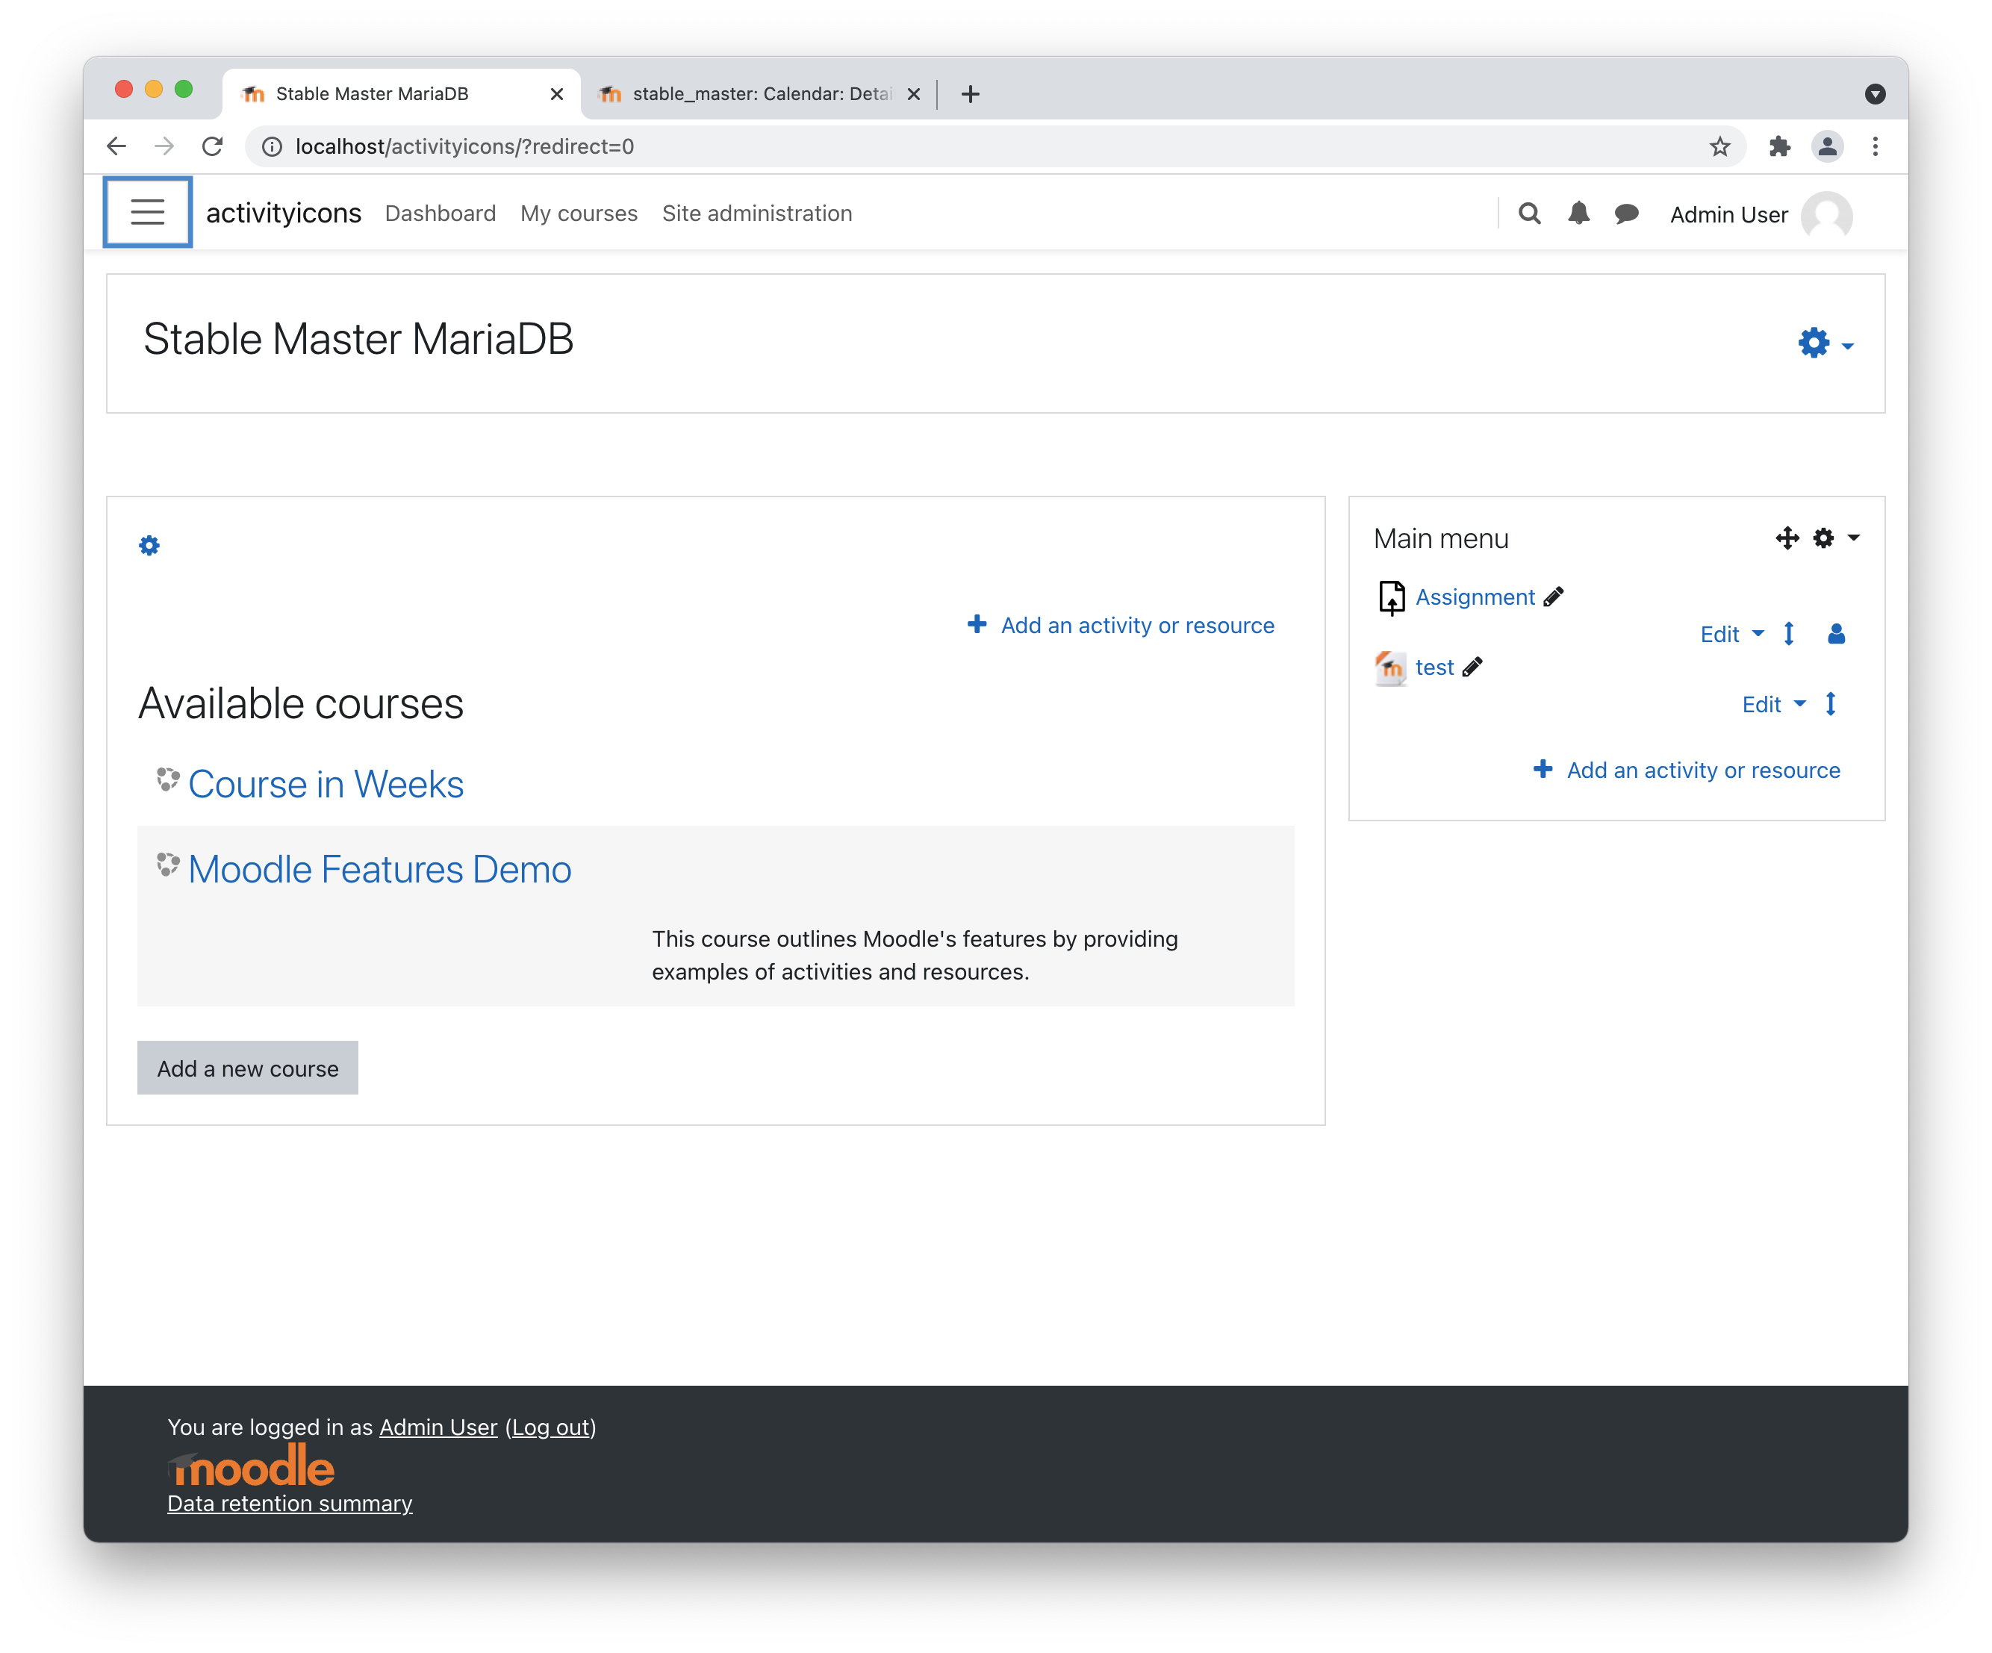Expand the Assignment Edit dropdown
The width and height of the screenshot is (1992, 1653).
point(1732,635)
